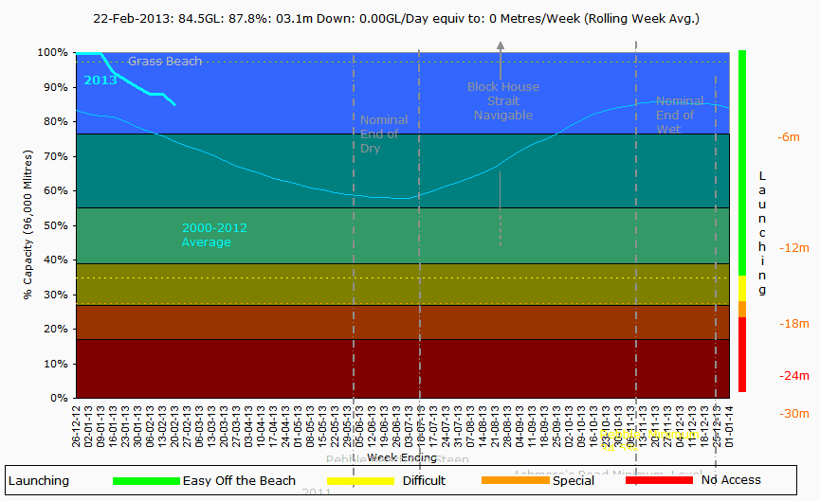This screenshot has height=501, width=820.
Task: Click the 2013 series label
Action: [100, 81]
